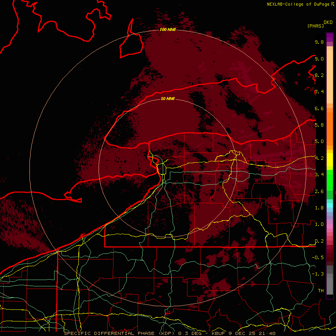Click the Specific Differential Phase KBUF caption
The width and height of the screenshot is (336, 336).
(169, 333)
